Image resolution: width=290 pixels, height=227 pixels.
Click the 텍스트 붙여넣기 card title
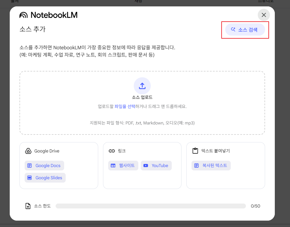(x=216, y=151)
